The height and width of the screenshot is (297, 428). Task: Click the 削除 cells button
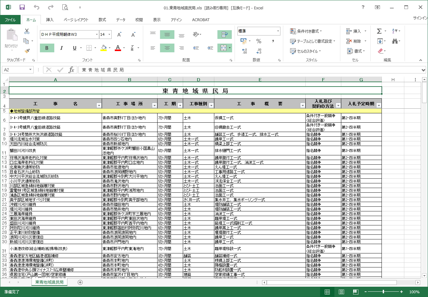pyautogui.click(x=354, y=41)
